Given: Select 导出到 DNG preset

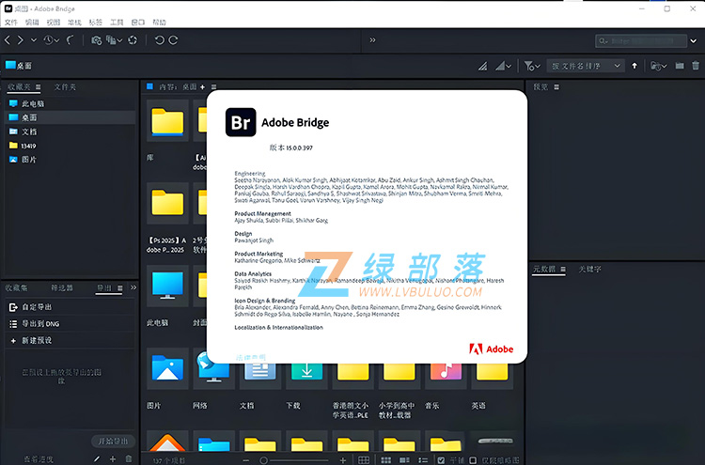Looking at the screenshot, I should [x=70, y=323].
